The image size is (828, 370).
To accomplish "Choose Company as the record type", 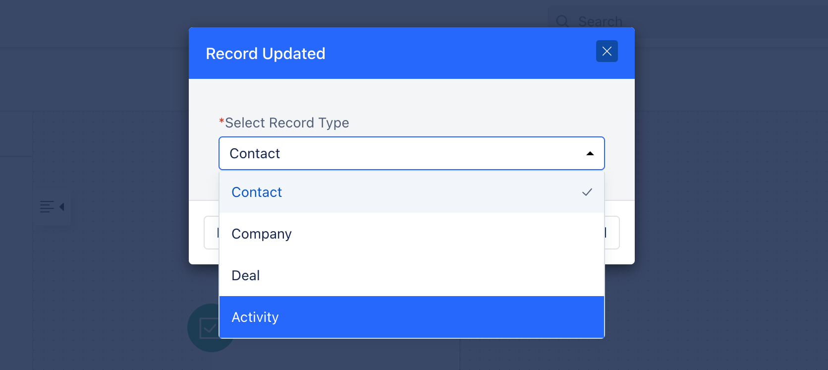I will (x=412, y=234).
